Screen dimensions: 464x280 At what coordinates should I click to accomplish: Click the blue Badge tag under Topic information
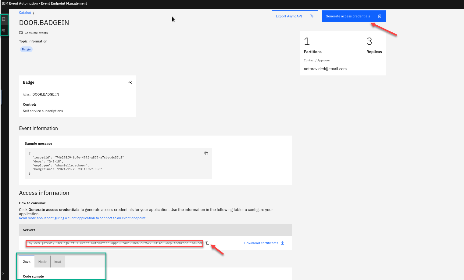(26, 49)
